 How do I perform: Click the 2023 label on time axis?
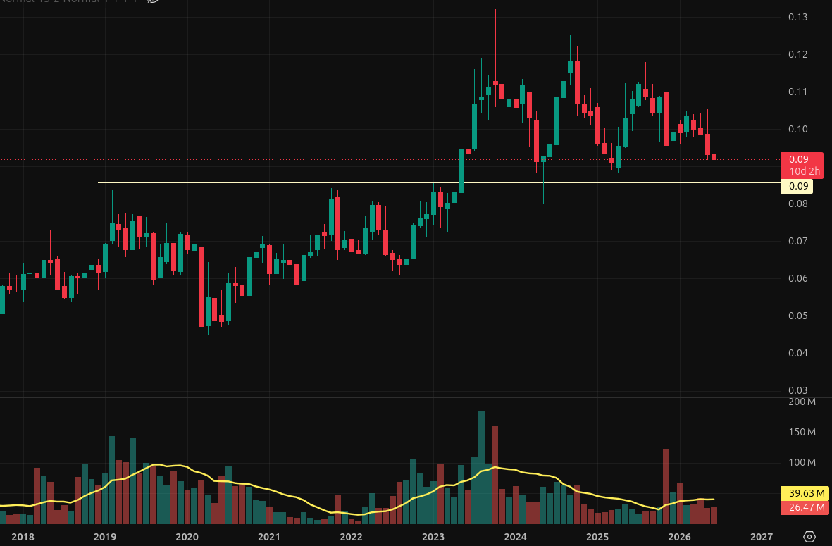[433, 537]
